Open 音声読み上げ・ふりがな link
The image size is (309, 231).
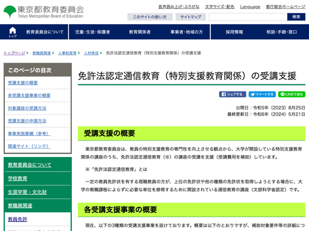pyautogui.click(x=179, y=7)
